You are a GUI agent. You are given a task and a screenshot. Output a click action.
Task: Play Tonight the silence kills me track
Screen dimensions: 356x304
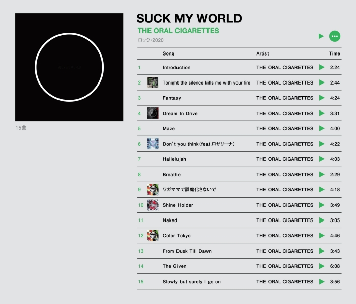[322, 82]
